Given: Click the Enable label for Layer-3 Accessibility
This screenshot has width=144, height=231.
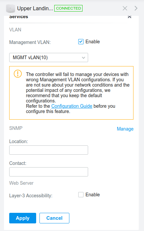Looking at the screenshot, I should click(x=93, y=195).
